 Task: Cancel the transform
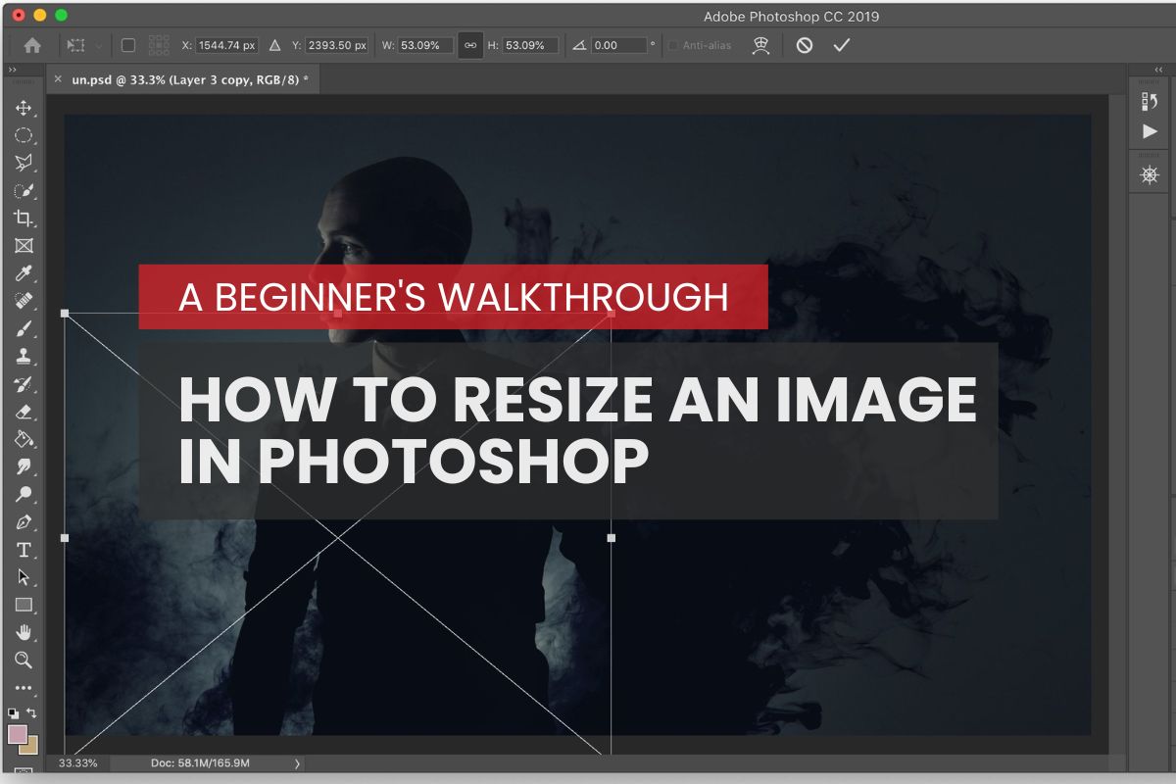point(805,45)
